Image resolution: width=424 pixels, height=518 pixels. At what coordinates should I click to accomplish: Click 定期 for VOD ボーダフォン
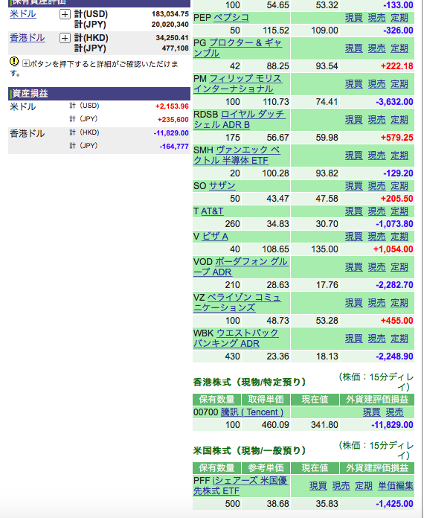[399, 267]
